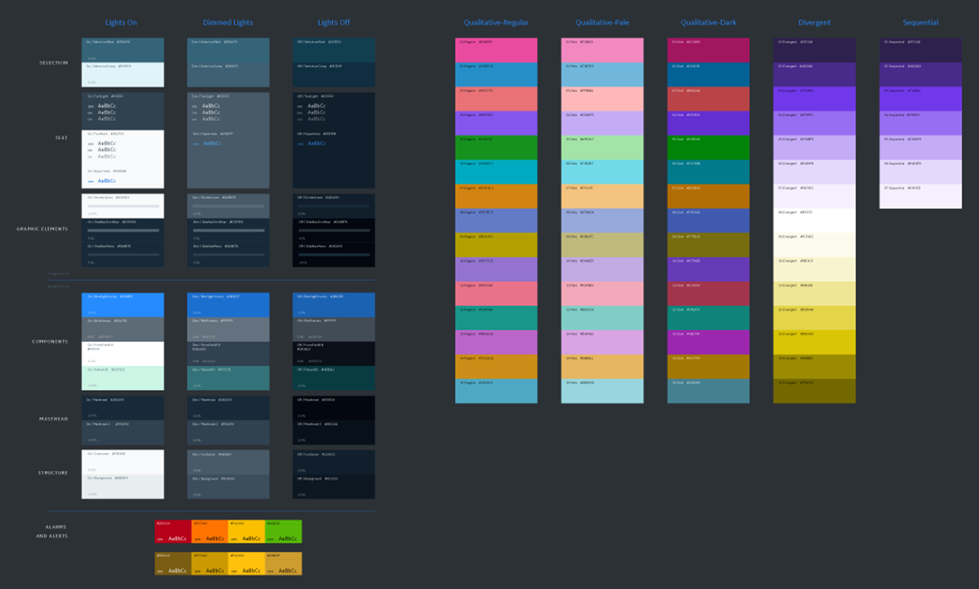This screenshot has height=589, width=979.
Task: Select Lights On bright blue BtnHighPriority swatch
Action: (122, 305)
